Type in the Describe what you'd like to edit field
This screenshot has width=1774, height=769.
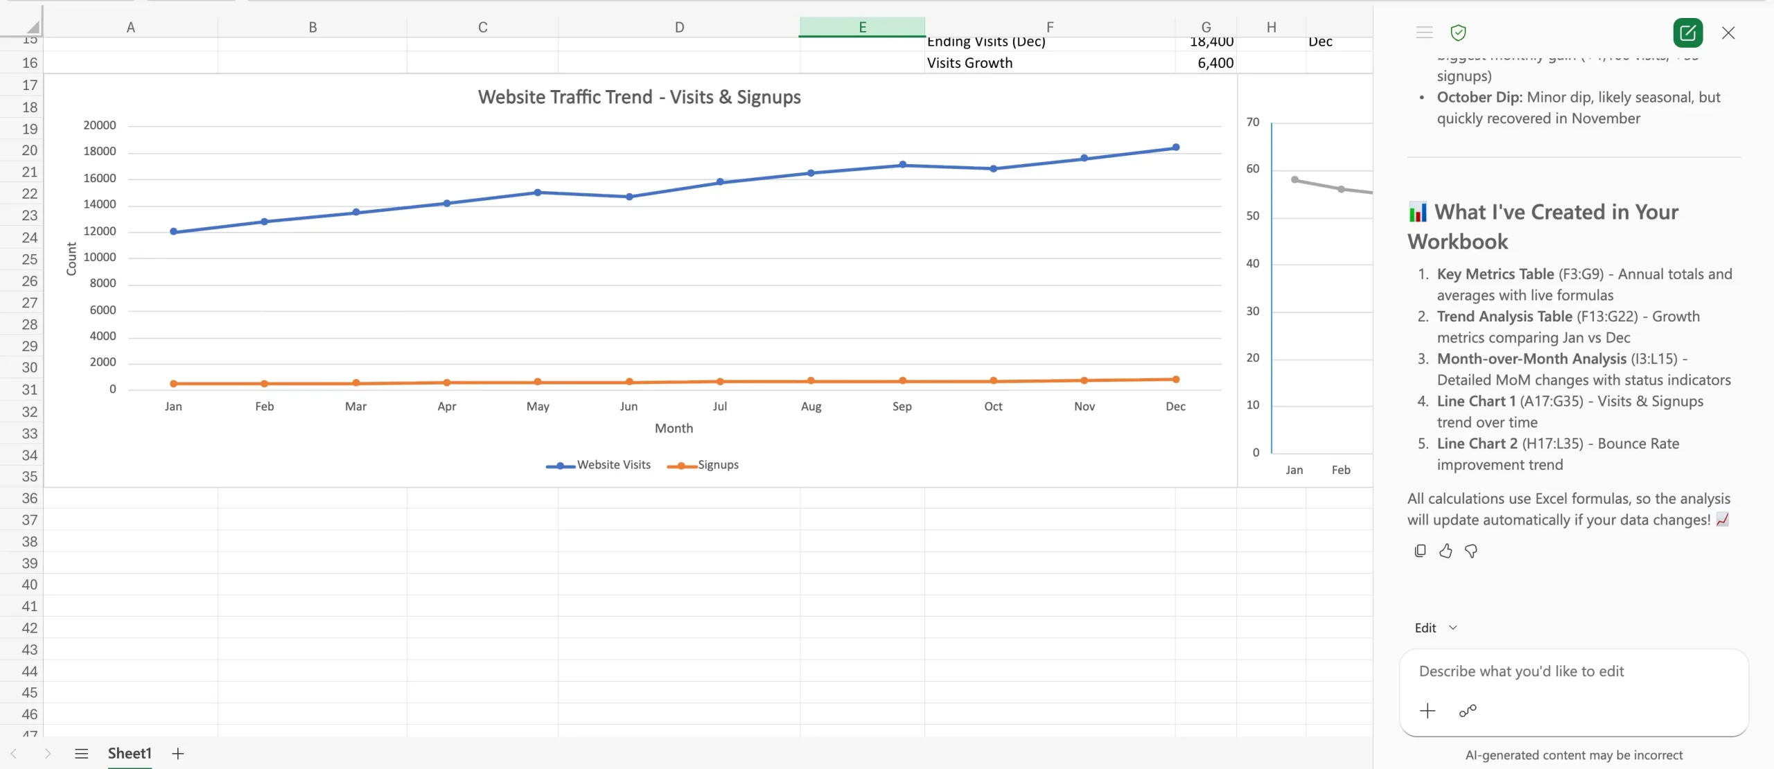pos(1573,671)
